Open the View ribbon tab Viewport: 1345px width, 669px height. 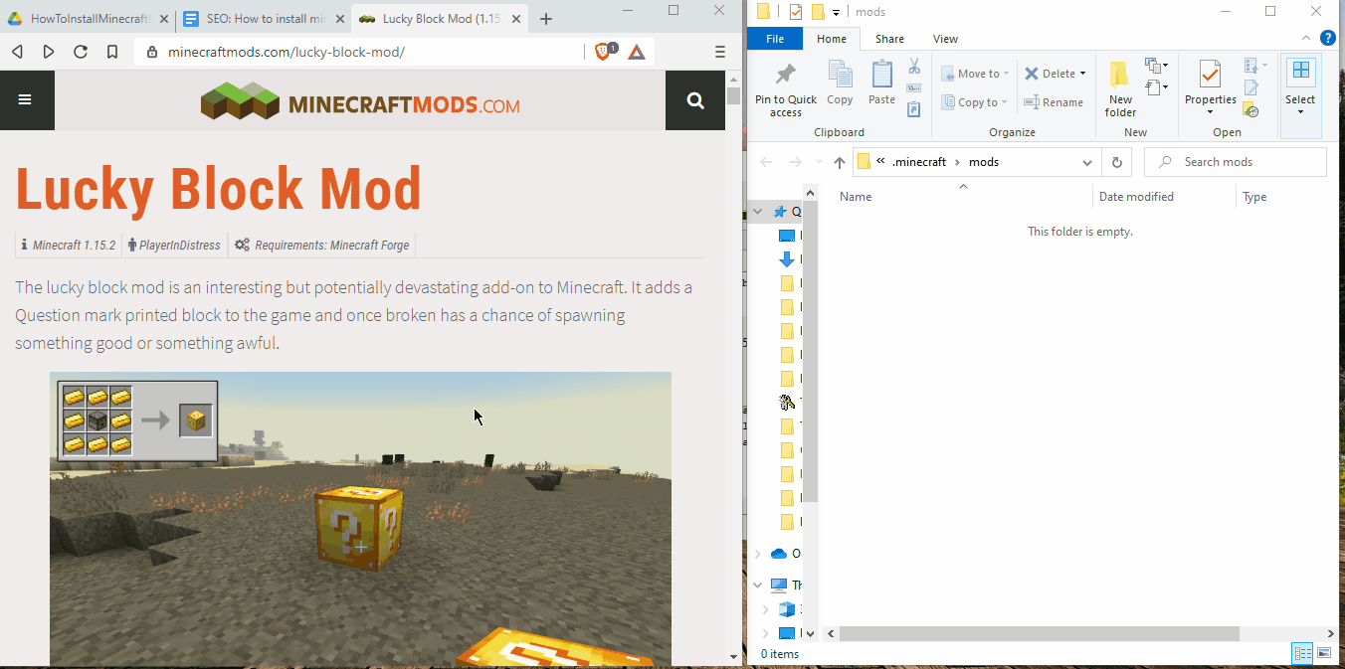(945, 39)
